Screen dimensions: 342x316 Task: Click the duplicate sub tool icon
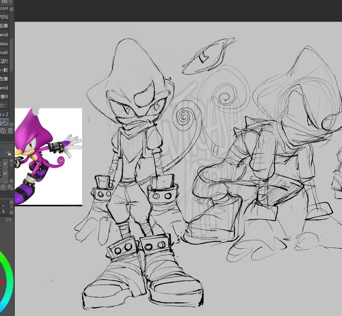pyautogui.click(x=3, y=131)
